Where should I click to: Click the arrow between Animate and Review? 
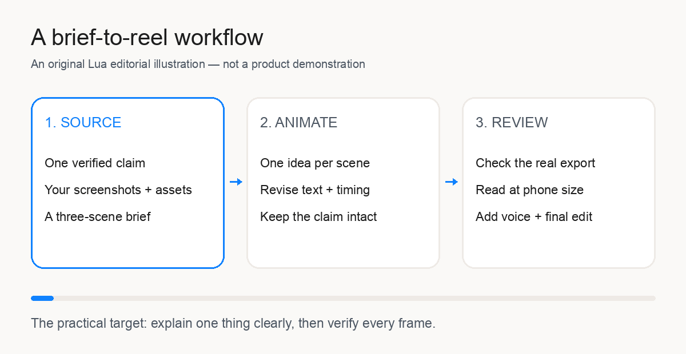click(452, 182)
